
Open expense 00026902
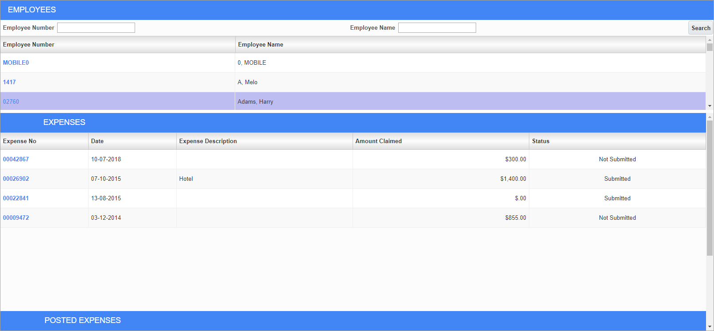click(x=16, y=179)
